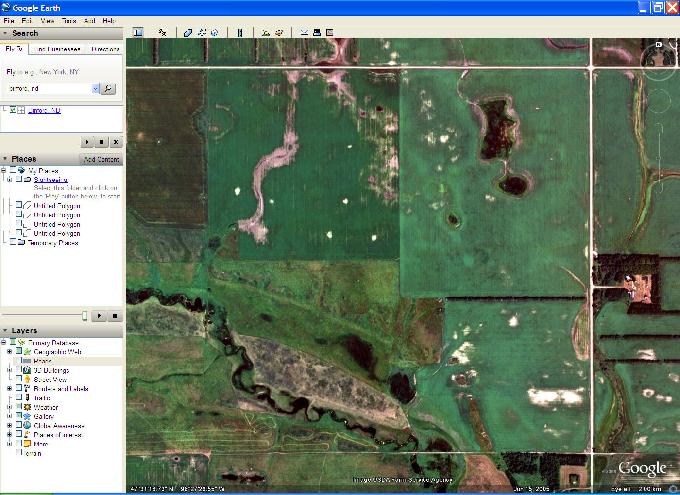Add a path from the toolbar

pyautogui.click(x=202, y=33)
